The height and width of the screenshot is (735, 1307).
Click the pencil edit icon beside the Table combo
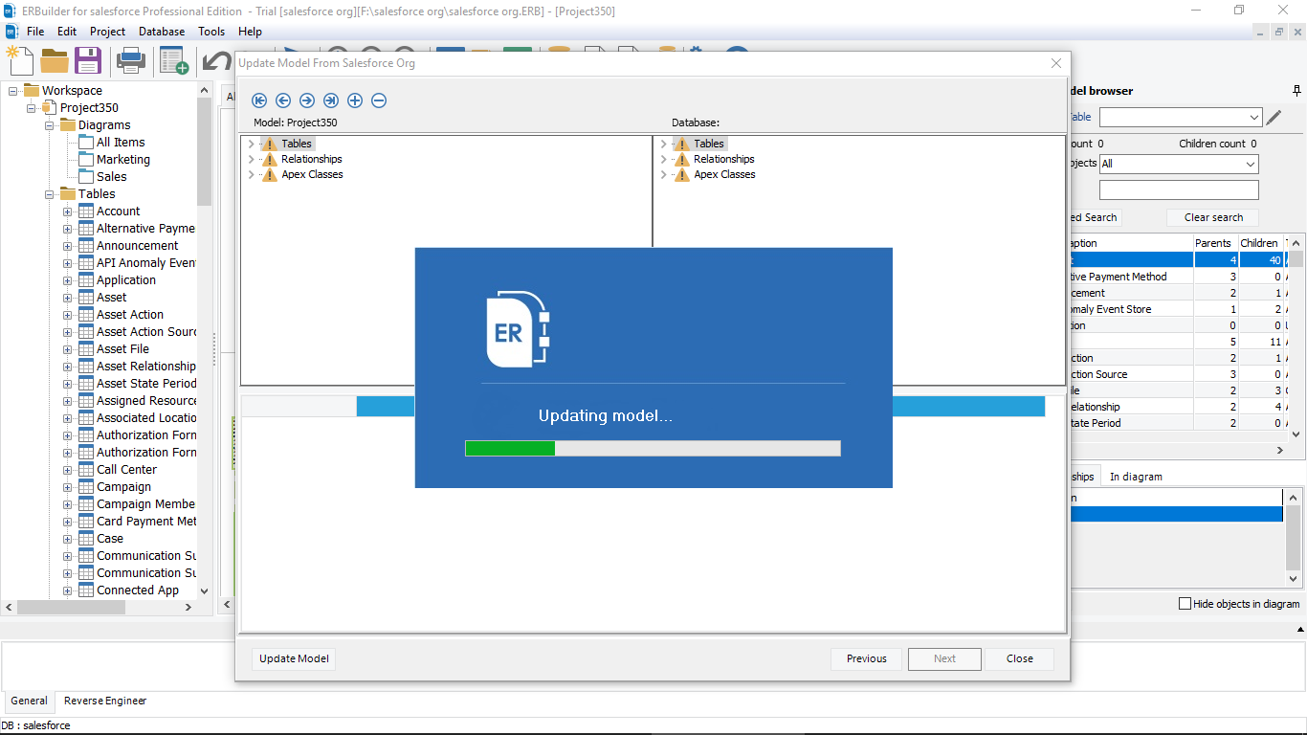1274,118
